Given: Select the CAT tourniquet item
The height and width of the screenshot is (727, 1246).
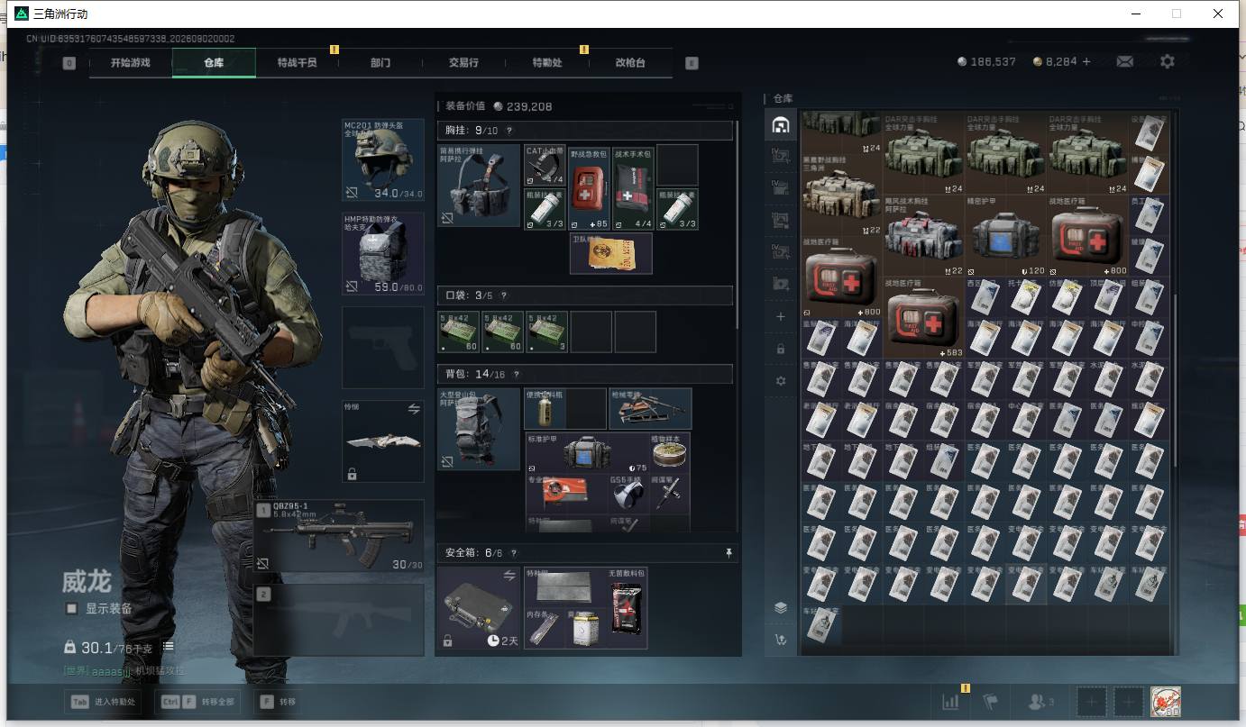Looking at the screenshot, I should pyautogui.click(x=545, y=166).
